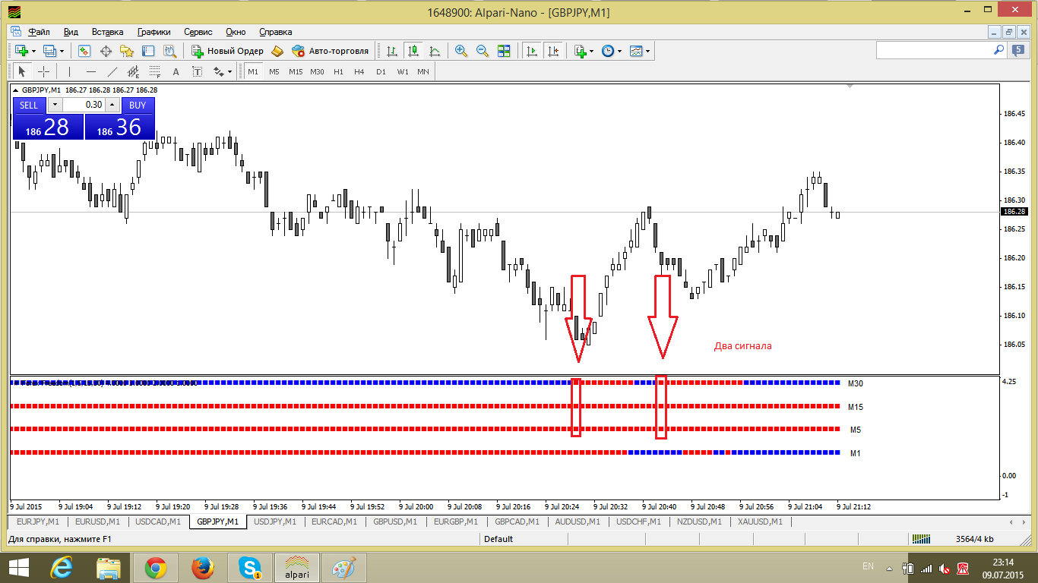Image resolution: width=1038 pixels, height=583 pixels.
Task: Toggle Auto-scroll chart to latest bar
Action: click(x=532, y=51)
